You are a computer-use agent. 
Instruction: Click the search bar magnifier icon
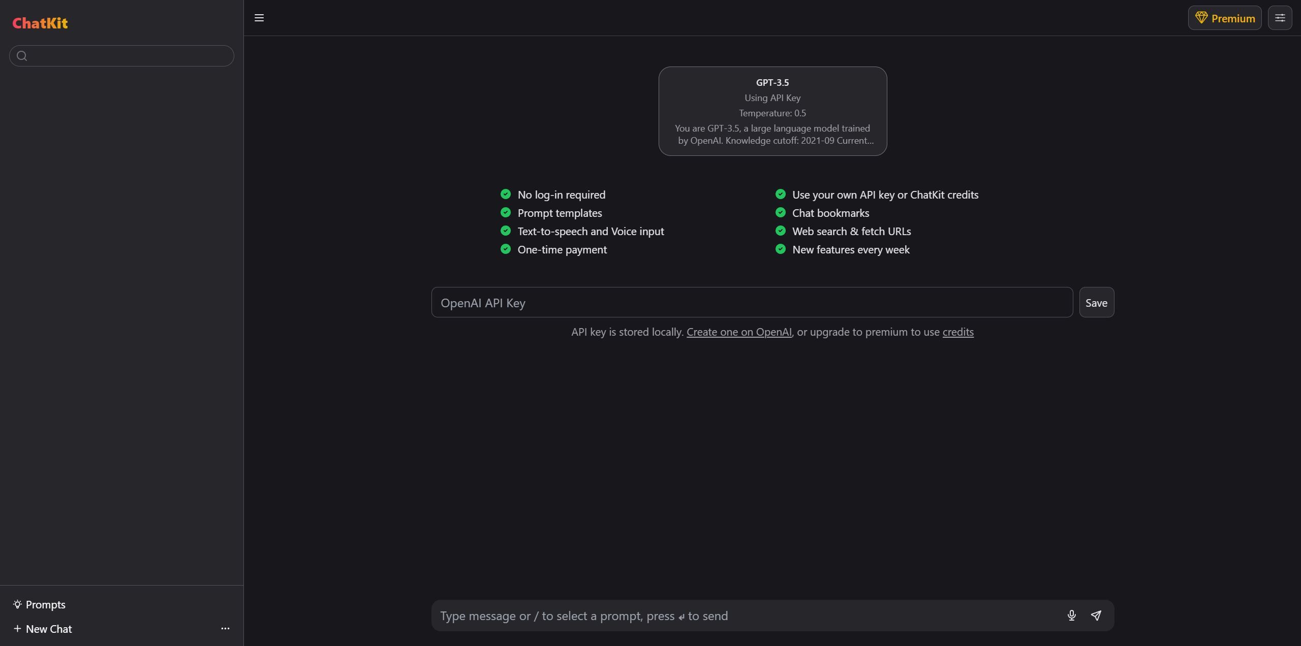coord(22,55)
